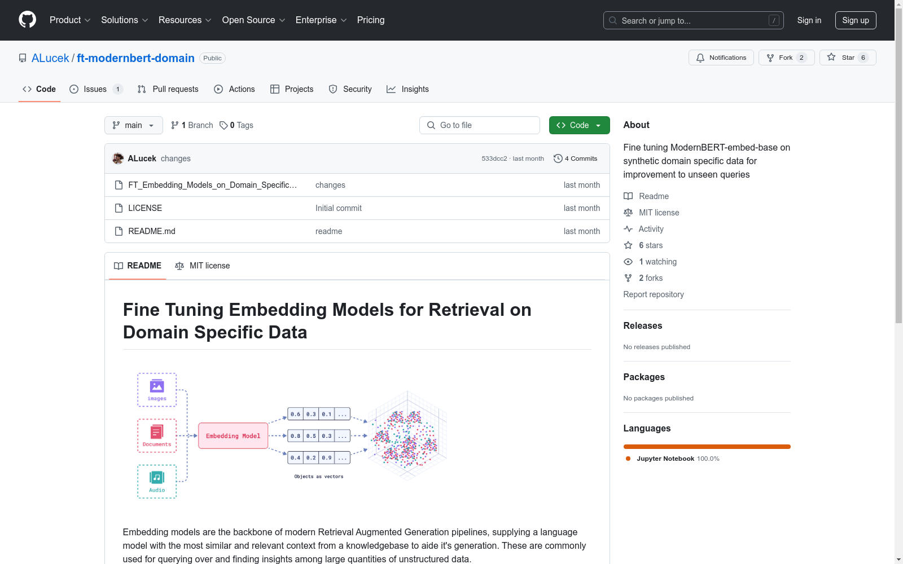This screenshot has width=903, height=564.
Task: Click the Sign in link
Action: click(809, 20)
